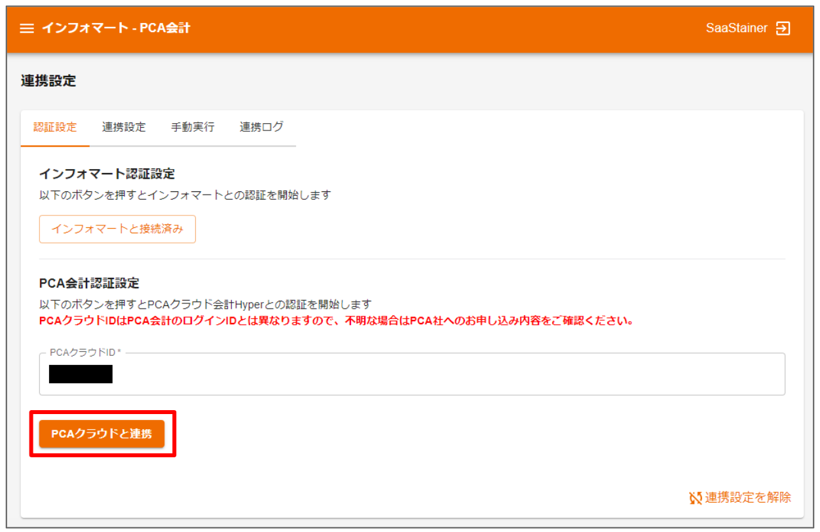Focus the PCAクラウドID input field
This screenshot has width=820, height=532.
pyautogui.click(x=412, y=374)
